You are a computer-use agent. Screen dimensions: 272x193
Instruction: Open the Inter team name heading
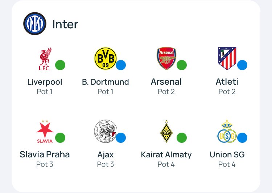[65, 24]
